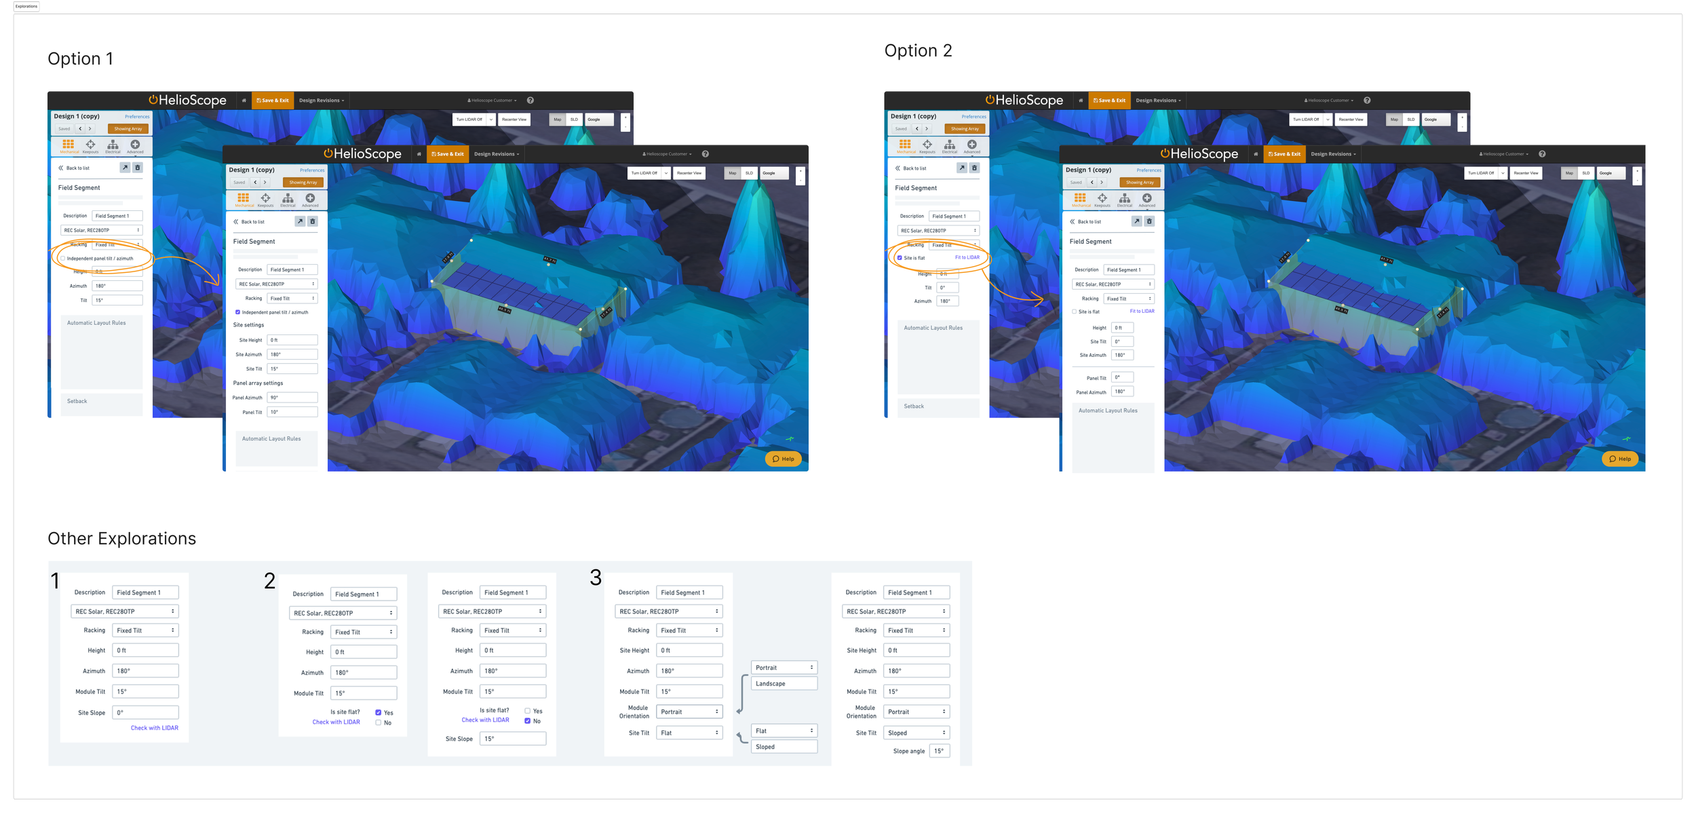
Task: Click question-mark help icon in Option 1's front screenshot
Action: [x=706, y=154]
